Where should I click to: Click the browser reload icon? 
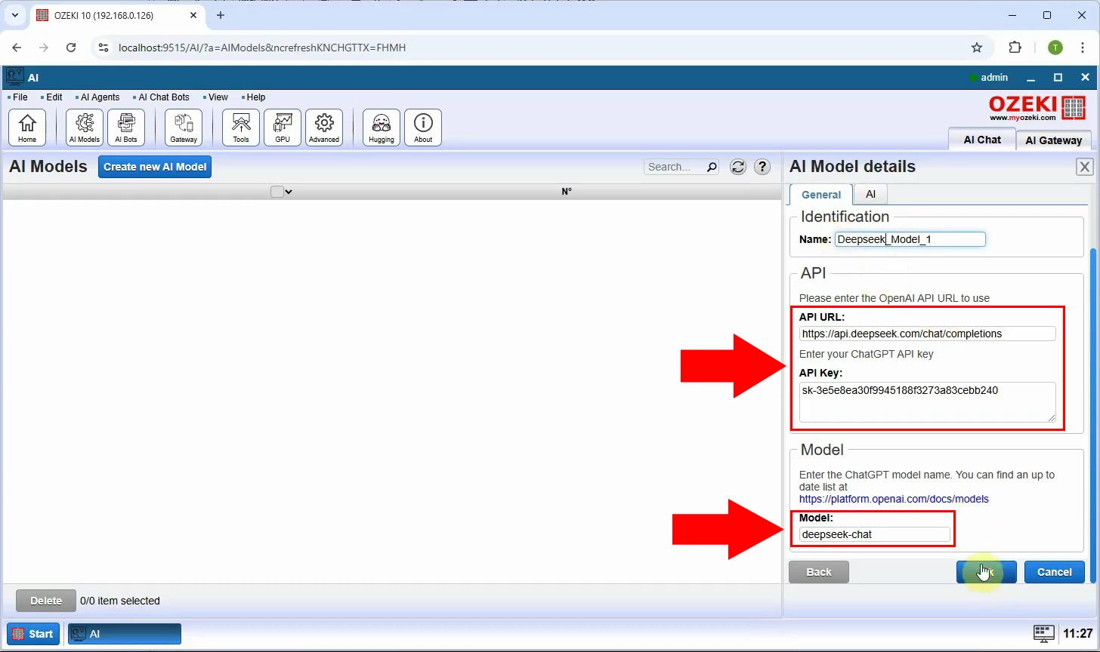click(71, 48)
